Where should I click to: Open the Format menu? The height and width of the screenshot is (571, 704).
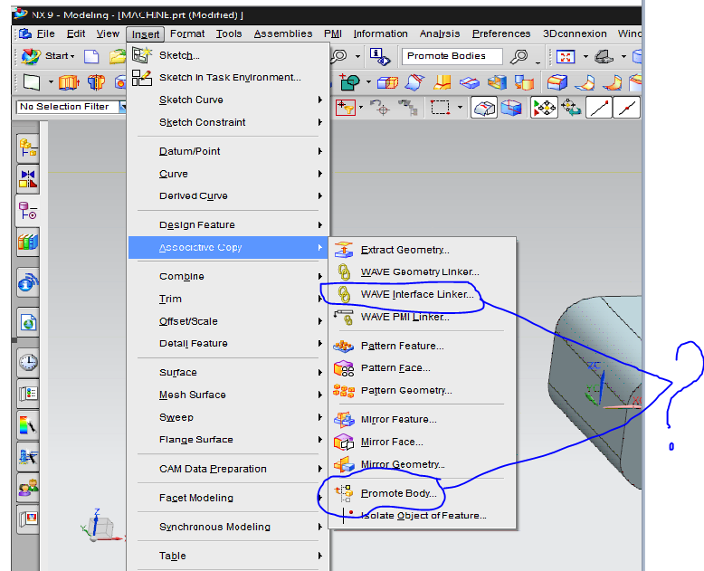(187, 33)
